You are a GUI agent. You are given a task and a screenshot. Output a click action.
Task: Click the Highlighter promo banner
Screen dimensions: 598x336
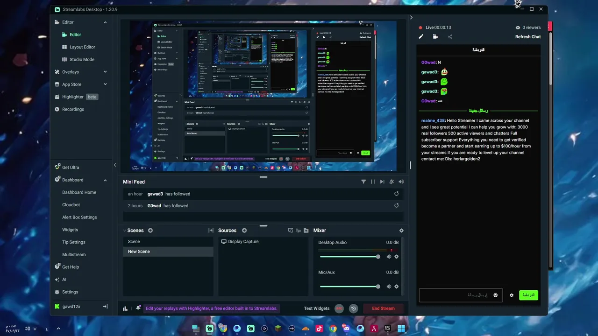point(212,308)
